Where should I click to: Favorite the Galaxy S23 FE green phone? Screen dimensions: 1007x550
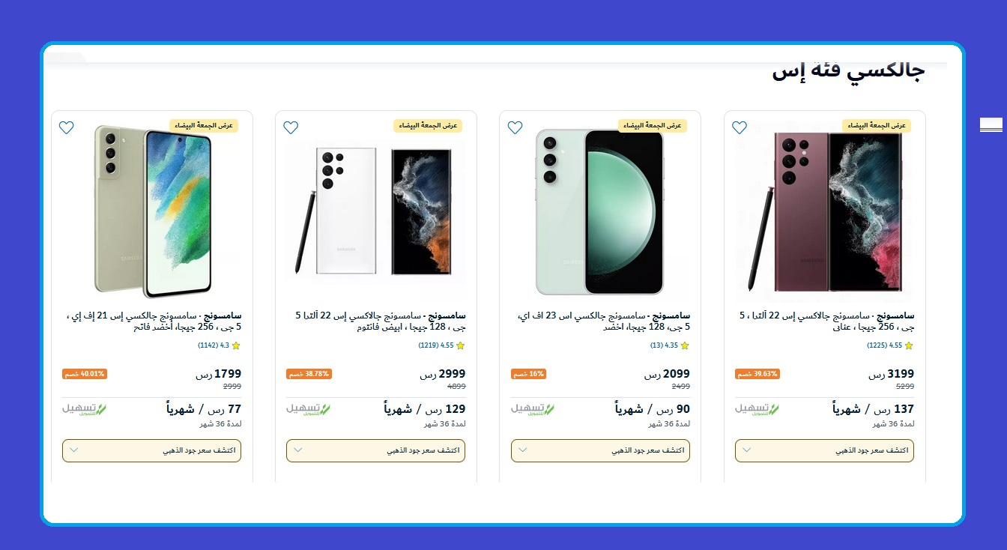point(515,127)
